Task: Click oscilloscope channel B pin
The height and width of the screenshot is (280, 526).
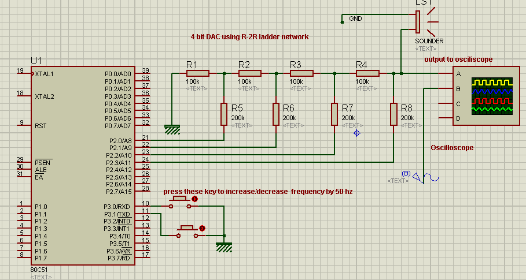Action: (446, 88)
